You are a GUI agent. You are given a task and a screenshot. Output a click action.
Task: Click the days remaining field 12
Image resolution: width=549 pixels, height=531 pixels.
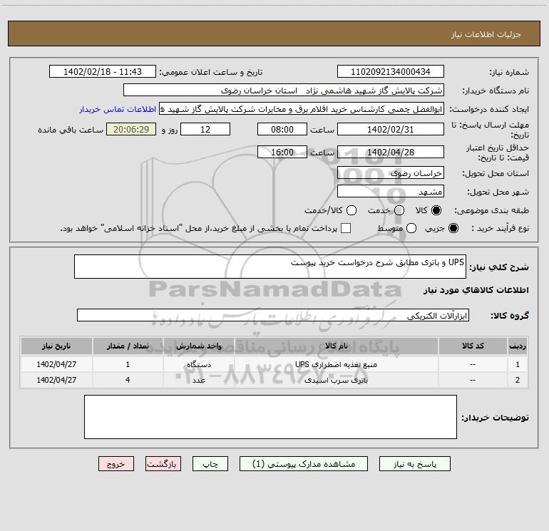(205, 129)
